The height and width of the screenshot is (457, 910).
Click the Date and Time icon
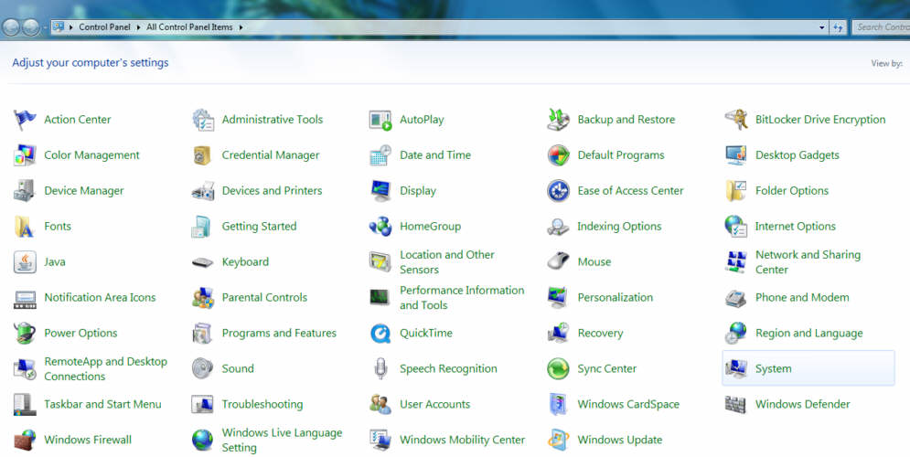click(380, 154)
